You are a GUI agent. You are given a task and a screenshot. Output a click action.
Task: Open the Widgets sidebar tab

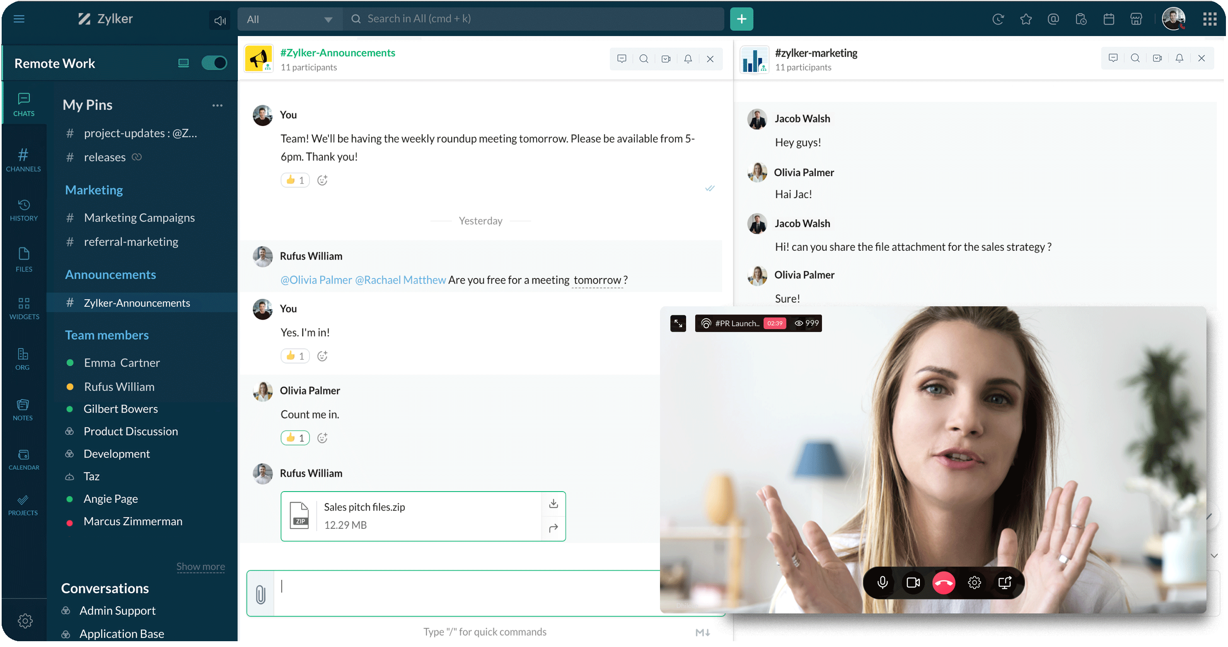click(24, 308)
